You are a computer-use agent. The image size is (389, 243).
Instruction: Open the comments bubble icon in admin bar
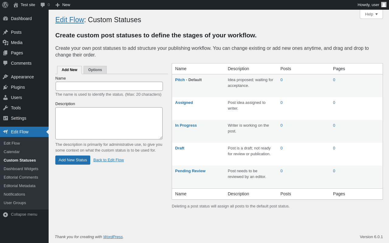tap(43, 5)
